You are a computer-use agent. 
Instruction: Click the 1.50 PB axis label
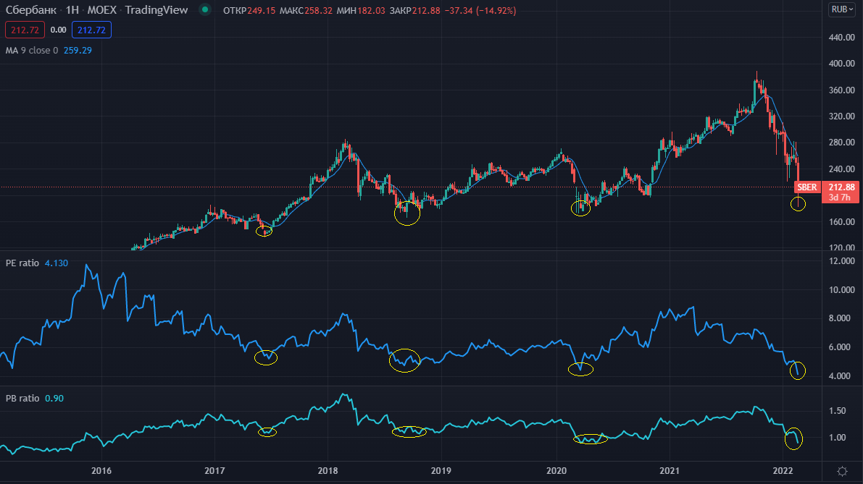(837, 411)
